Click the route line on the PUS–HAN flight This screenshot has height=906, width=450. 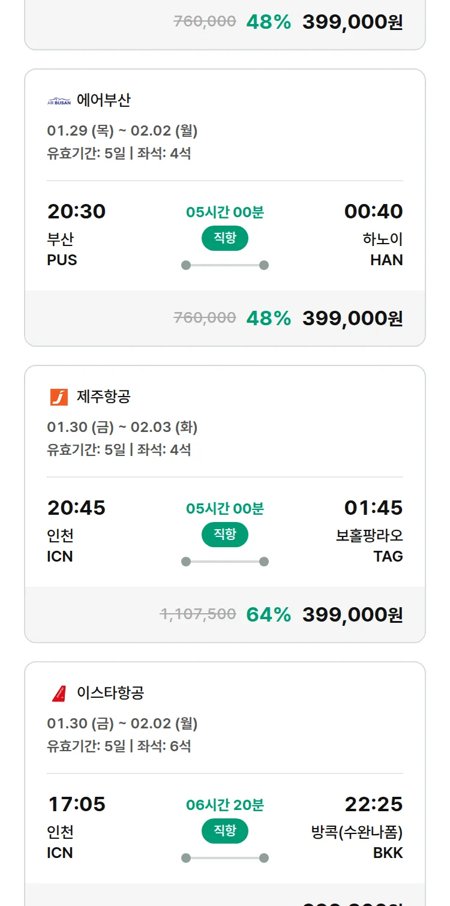(224, 265)
